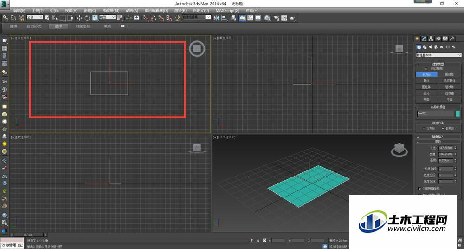Image resolution: width=464 pixels, height=249 pixels.
Task: Open the MAXScript(X) menu
Action: [227, 10]
